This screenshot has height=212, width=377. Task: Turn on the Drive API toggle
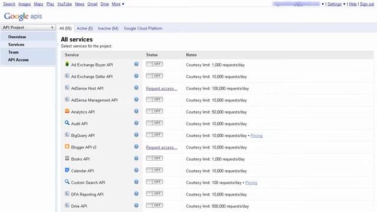click(154, 206)
